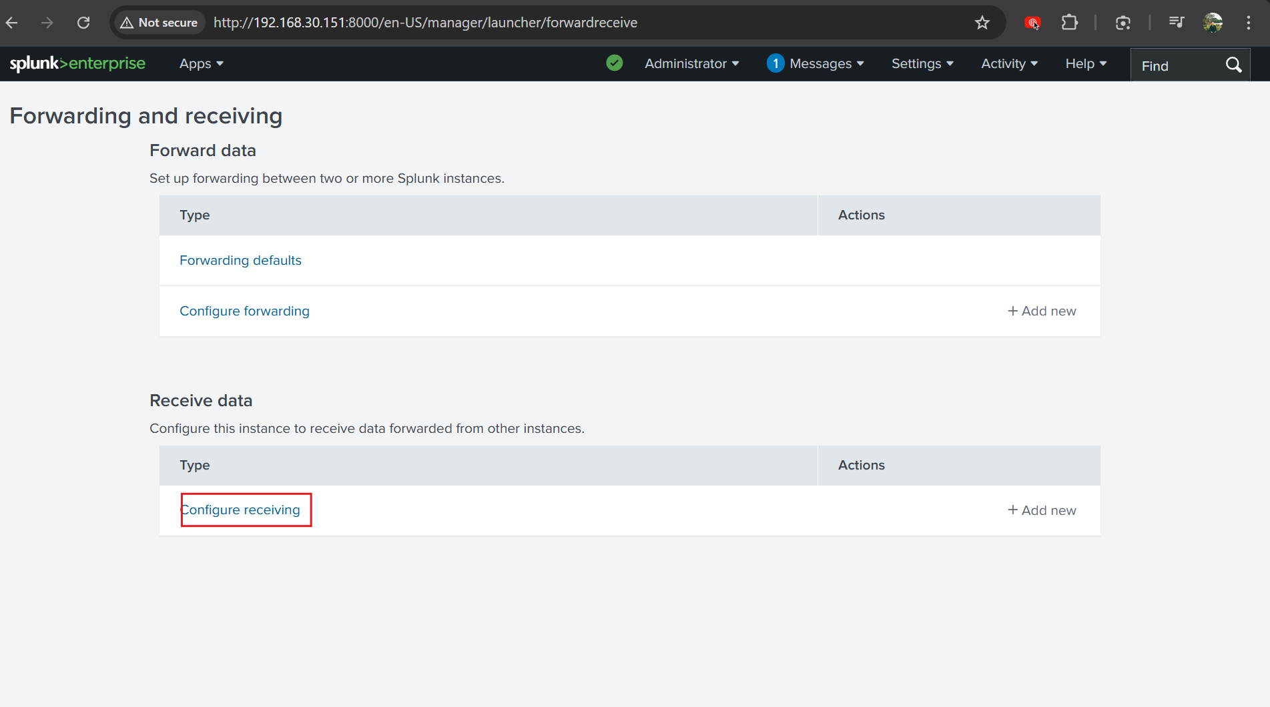The width and height of the screenshot is (1270, 707).
Task: Click the search magnifier icon
Action: click(1233, 65)
